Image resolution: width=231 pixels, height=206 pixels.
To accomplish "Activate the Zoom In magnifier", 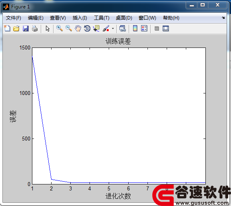I will pyautogui.click(x=60, y=28).
